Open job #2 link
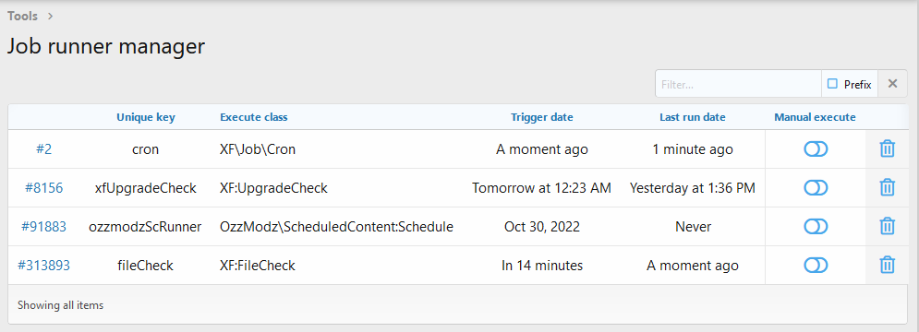 (44, 149)
